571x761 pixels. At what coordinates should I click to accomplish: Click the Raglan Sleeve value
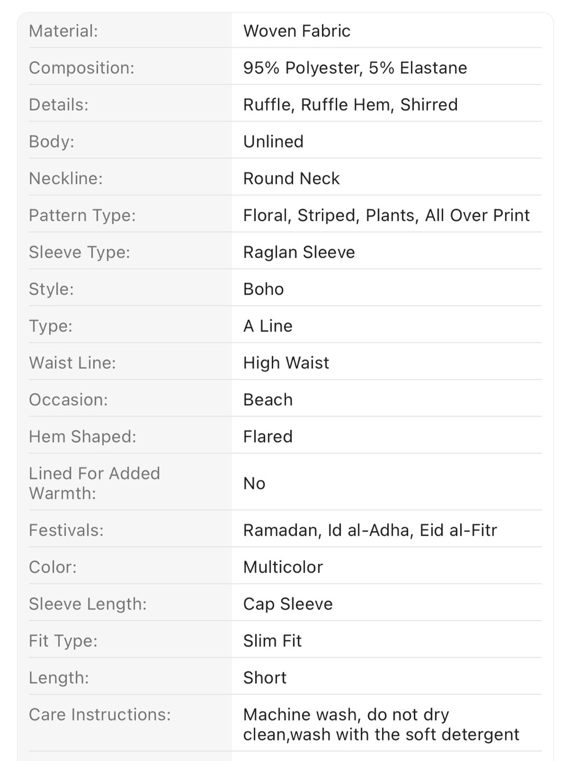pos(299,252)
